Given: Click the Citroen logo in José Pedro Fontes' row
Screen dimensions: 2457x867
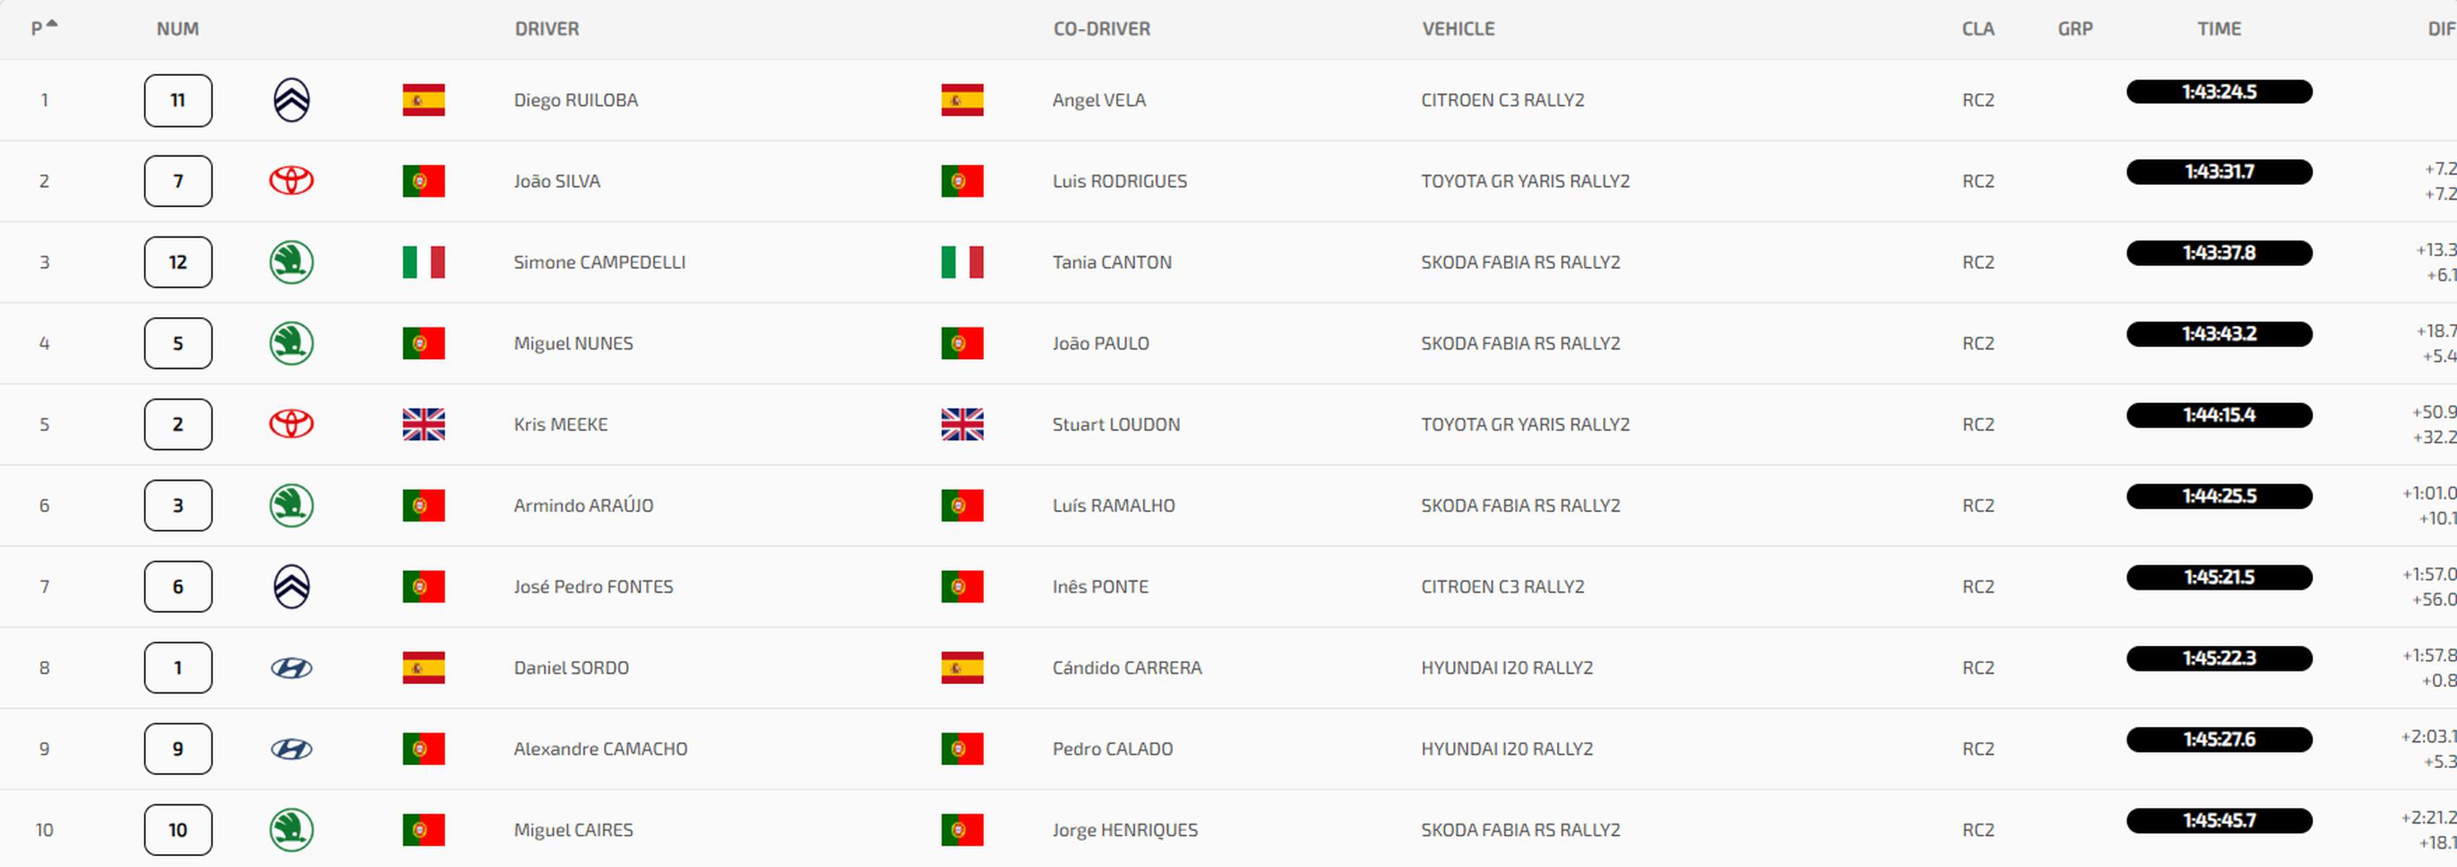Looking at the screenshot, I should 291,587.
